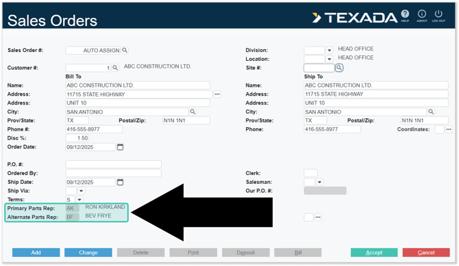The height and width of the screenshot is (266, 459).
Task: Cancel the sales order
Action: (426, 252)
